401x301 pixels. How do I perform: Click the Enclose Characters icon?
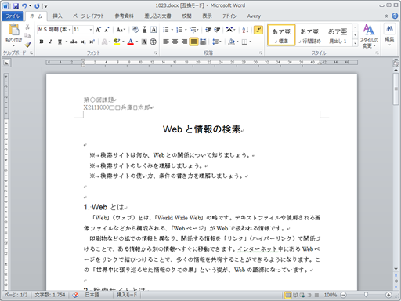pyautogui.click(x=154, y=42)
